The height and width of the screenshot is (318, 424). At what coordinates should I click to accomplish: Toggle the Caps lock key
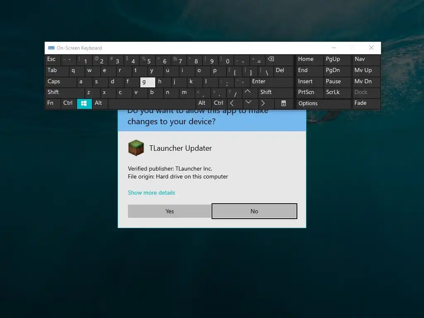(x=60, y=82)
